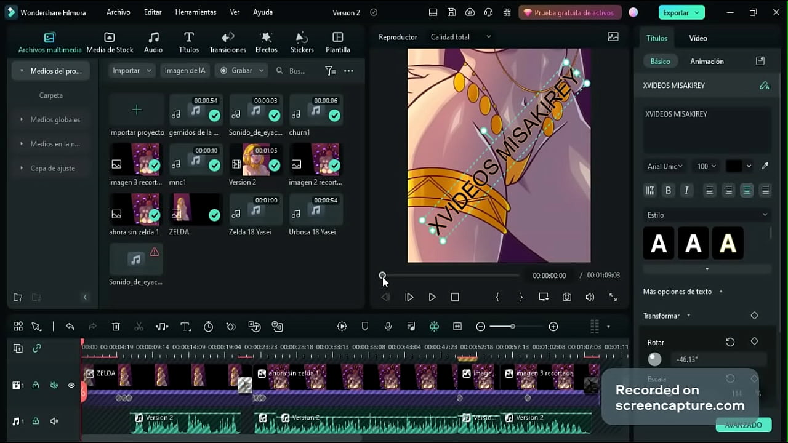788x443 pixels.
Task: Click the Exportar button
Action: click(681, 12)
